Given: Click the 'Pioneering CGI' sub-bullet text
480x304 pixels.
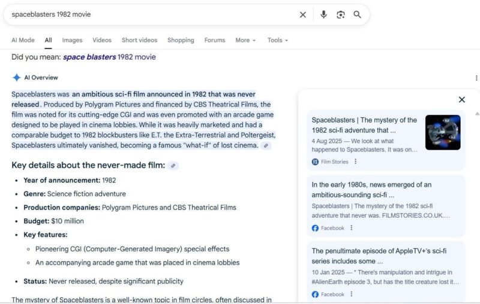Looking at the screenshot, I should click(x=132, y=249).
